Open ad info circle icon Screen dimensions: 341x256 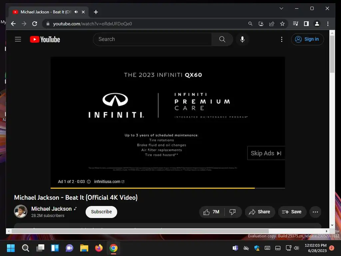point(89,182)
